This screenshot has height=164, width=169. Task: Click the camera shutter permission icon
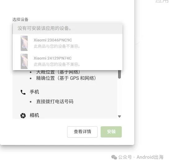[x=23, y=116]
